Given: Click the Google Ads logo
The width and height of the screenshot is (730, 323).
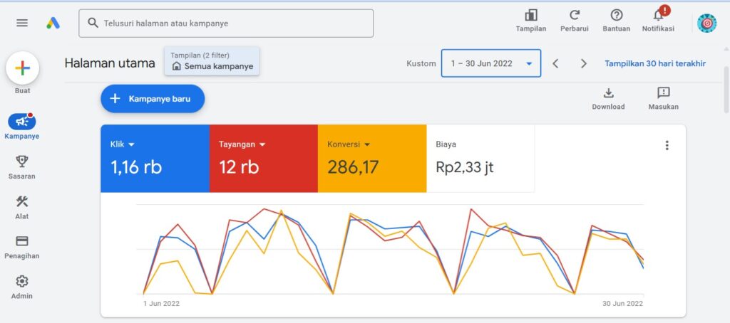Looking at the screenshot, I should (53, 23).
